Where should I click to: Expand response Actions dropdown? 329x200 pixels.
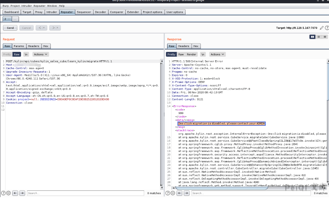[217, 54]
